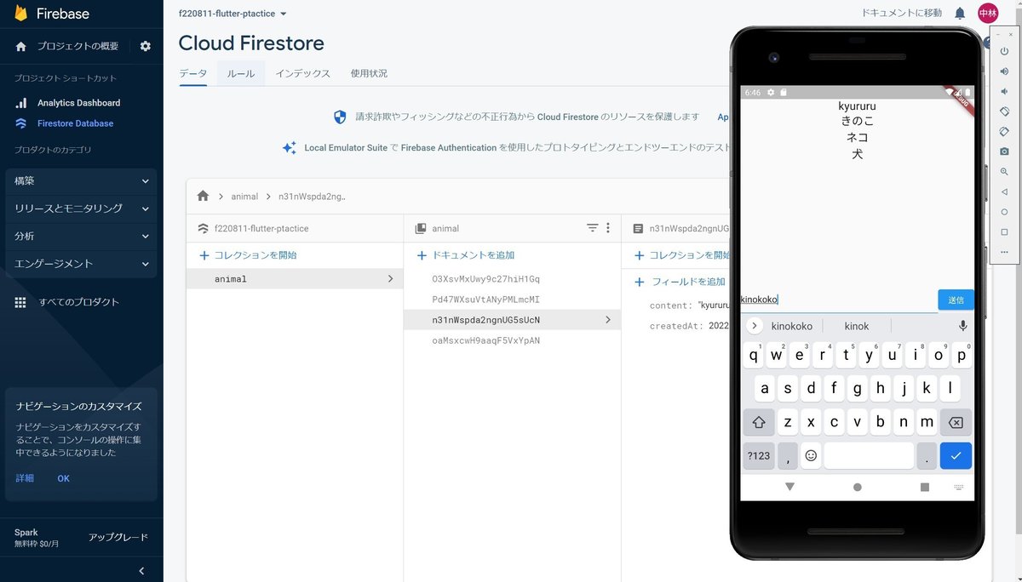
Task: Click the emulator volume down icon
Action: point(1004,91)
